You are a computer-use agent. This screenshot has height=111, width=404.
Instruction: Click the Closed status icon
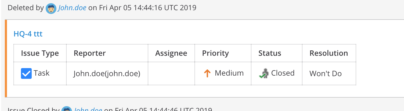tap(264, 73)
